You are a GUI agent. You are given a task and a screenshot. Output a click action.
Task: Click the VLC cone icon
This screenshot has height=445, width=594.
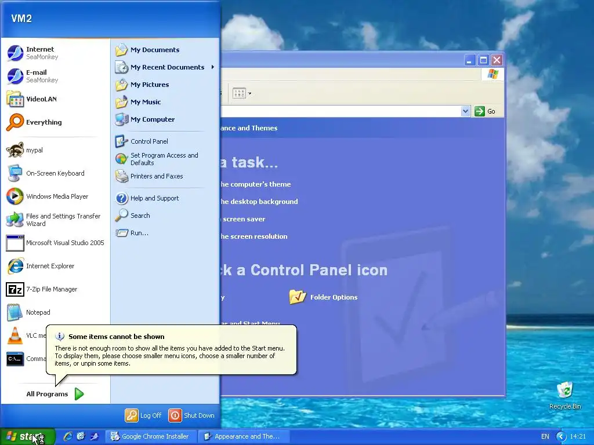(x=15, y=335)
